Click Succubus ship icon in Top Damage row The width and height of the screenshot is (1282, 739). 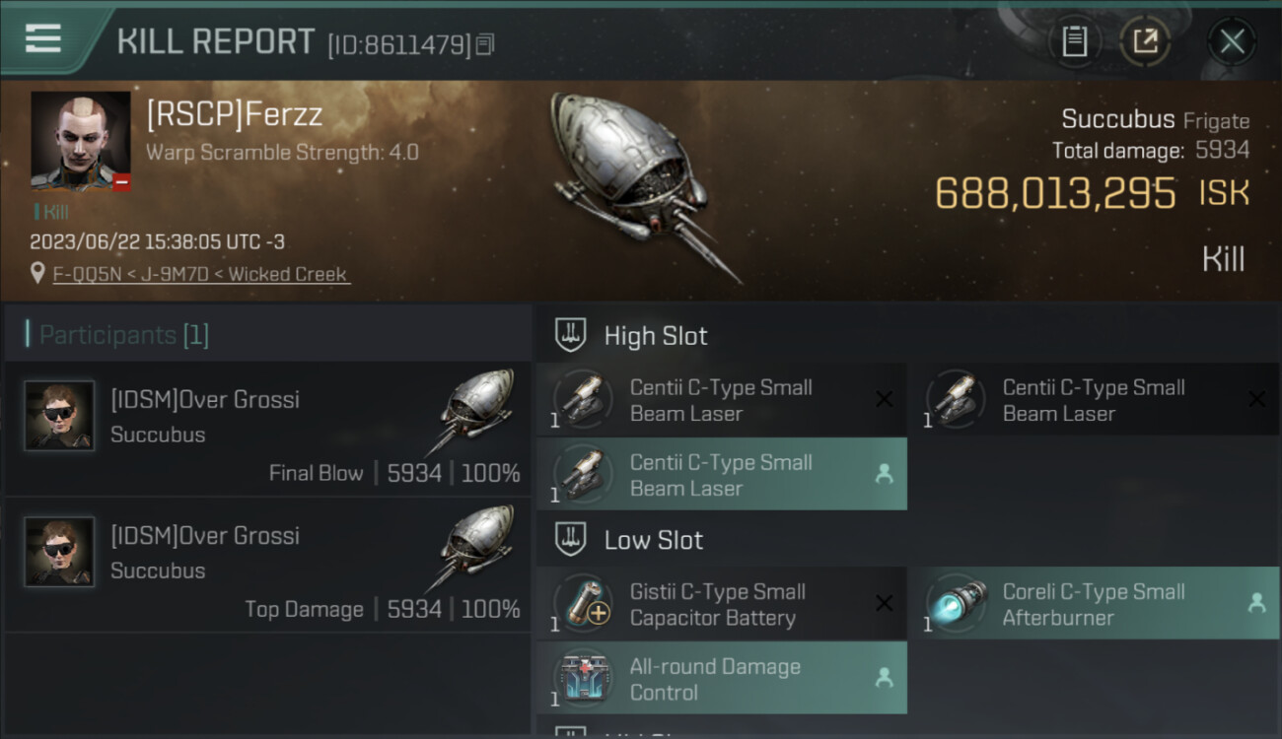474,548
